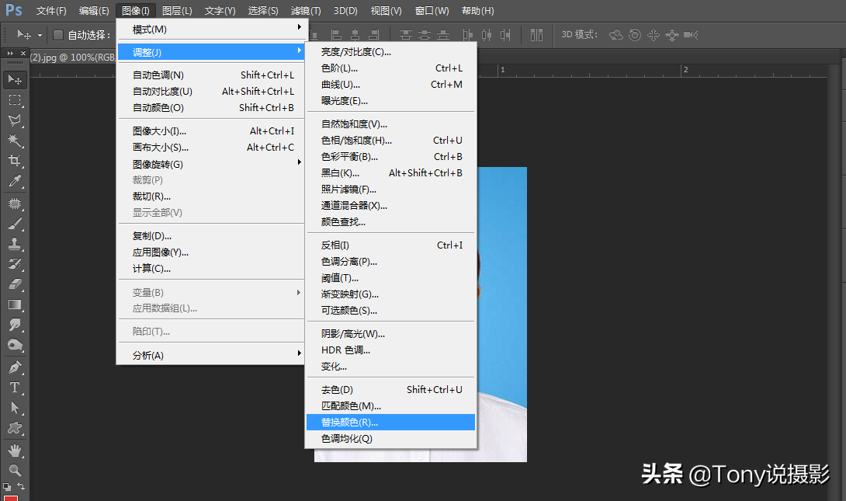Click the Photoshop Ps logo
Viewport: 846px width, 501px height.
click(x=13, y=10)
